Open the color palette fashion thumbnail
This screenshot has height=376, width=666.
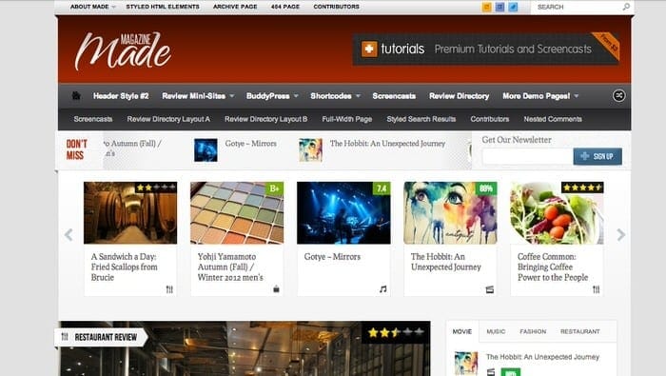(237, 213)
